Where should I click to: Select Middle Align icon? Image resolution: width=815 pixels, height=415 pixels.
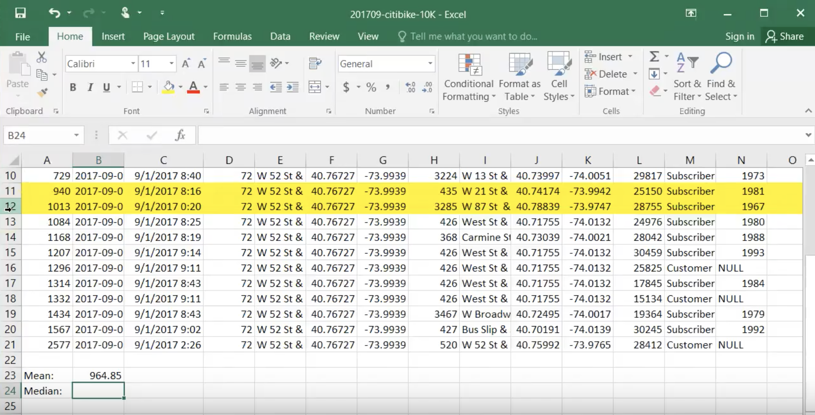point(241,63)
